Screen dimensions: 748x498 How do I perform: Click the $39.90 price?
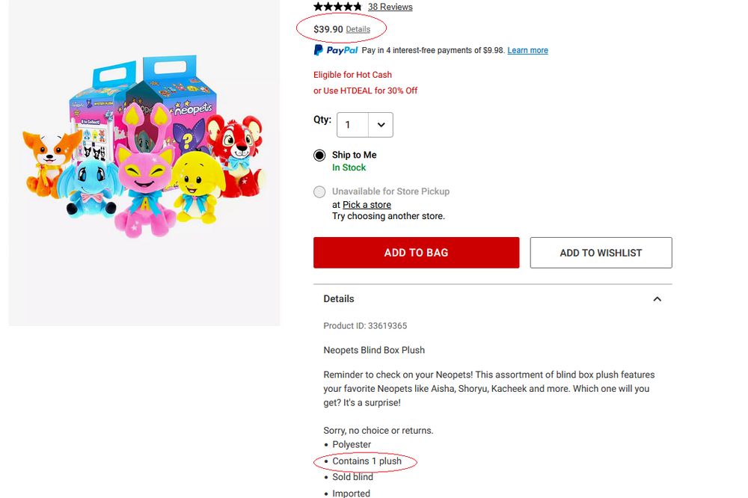click(x=328, y=29)
